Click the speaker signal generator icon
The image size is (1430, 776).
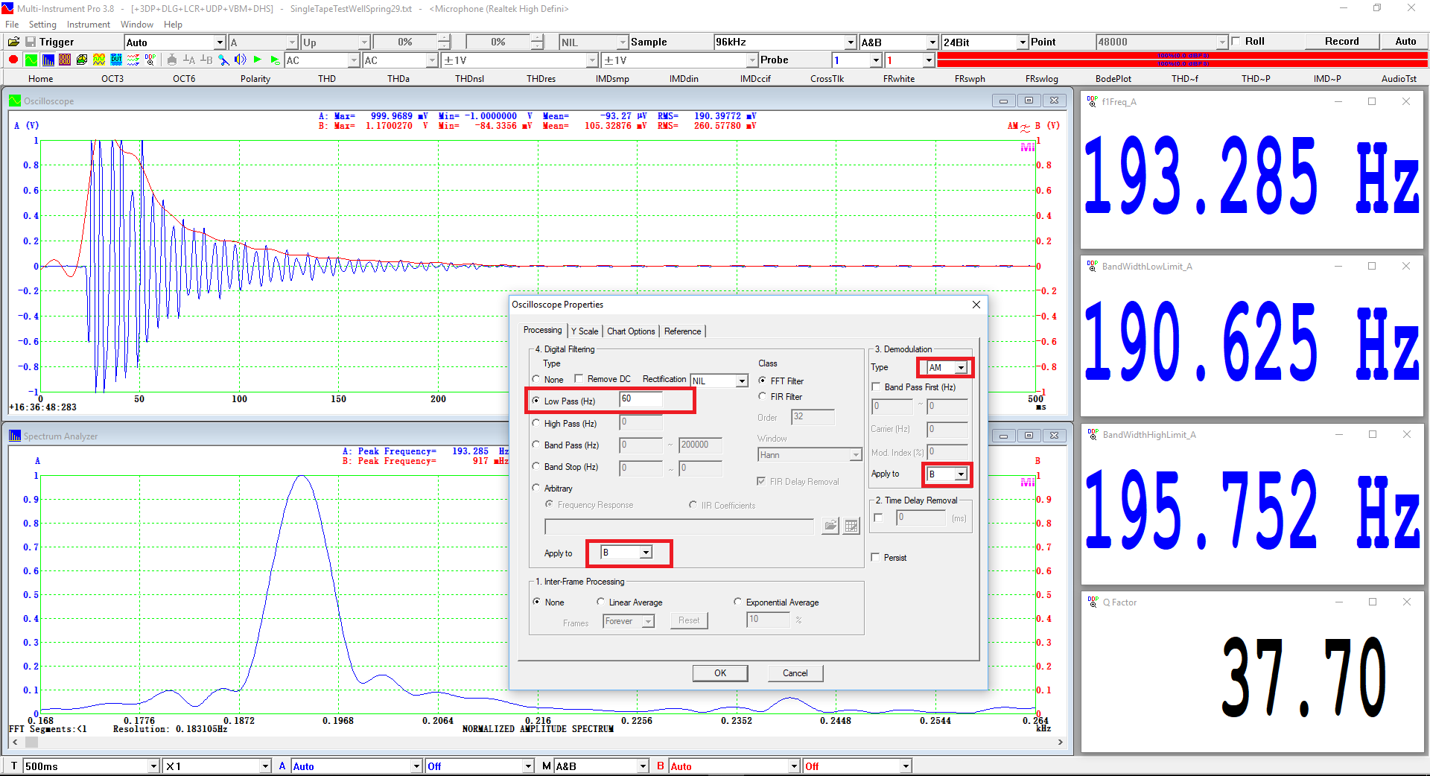click(x=240, y=60)
